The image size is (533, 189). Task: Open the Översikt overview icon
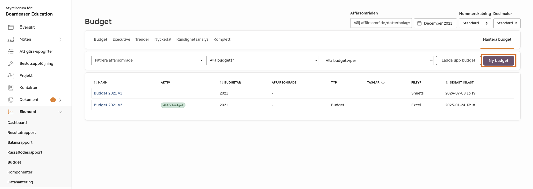click(11, 27)
